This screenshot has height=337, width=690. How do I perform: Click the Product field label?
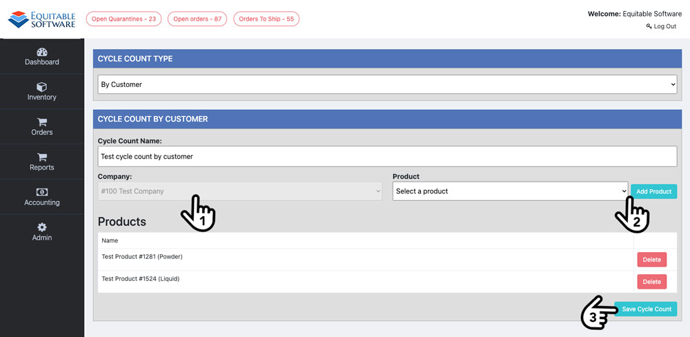406,176
